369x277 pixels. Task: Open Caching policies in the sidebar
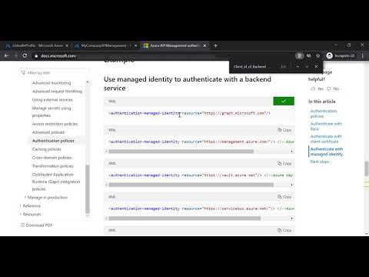pyautogui.click(x=47, y=149)
